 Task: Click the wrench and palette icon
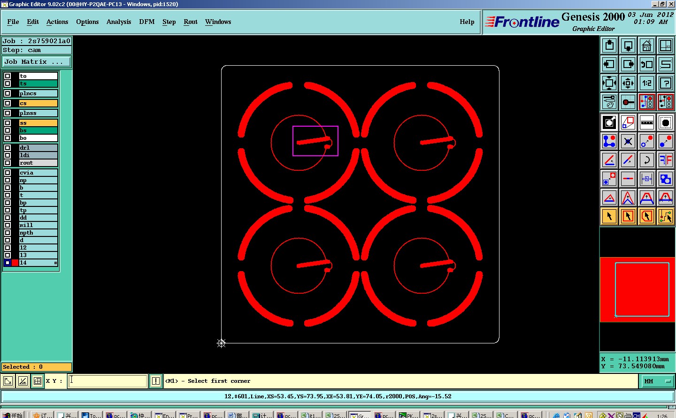tap(609, 102)
